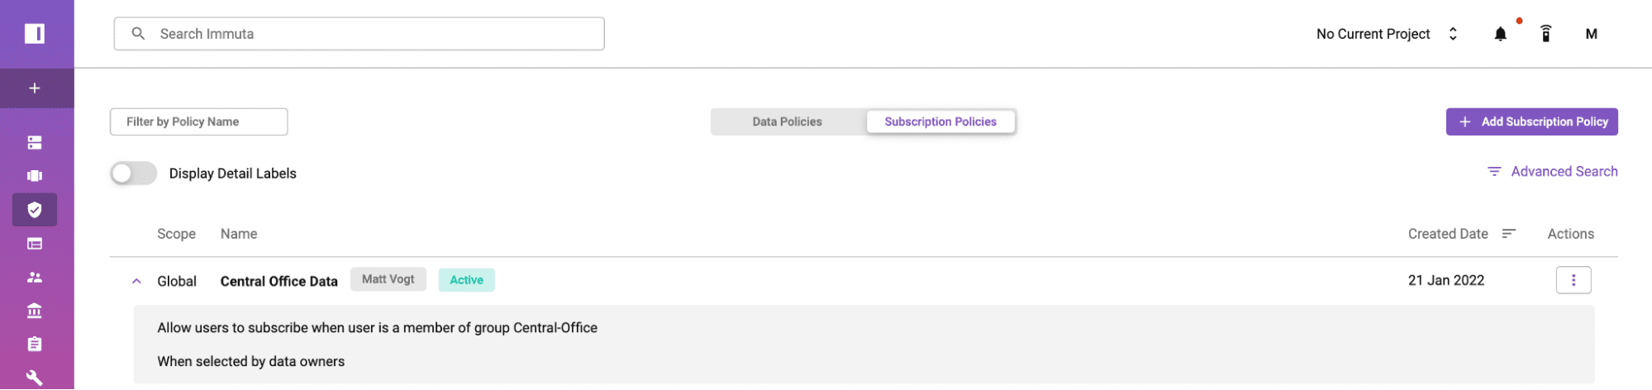1652x390 pixels.
Task: Sort by Created Date column icon
Action: point(1508,234)
